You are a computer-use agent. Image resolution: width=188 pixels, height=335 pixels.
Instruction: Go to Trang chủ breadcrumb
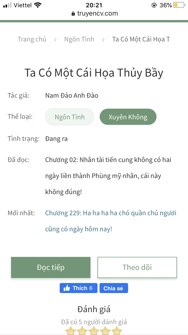click(x=32, y=39)
